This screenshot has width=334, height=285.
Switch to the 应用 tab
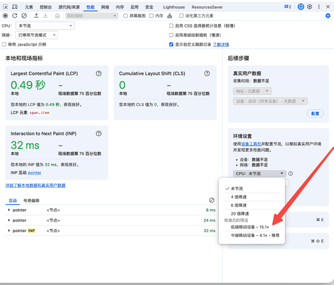click(134, 7)
